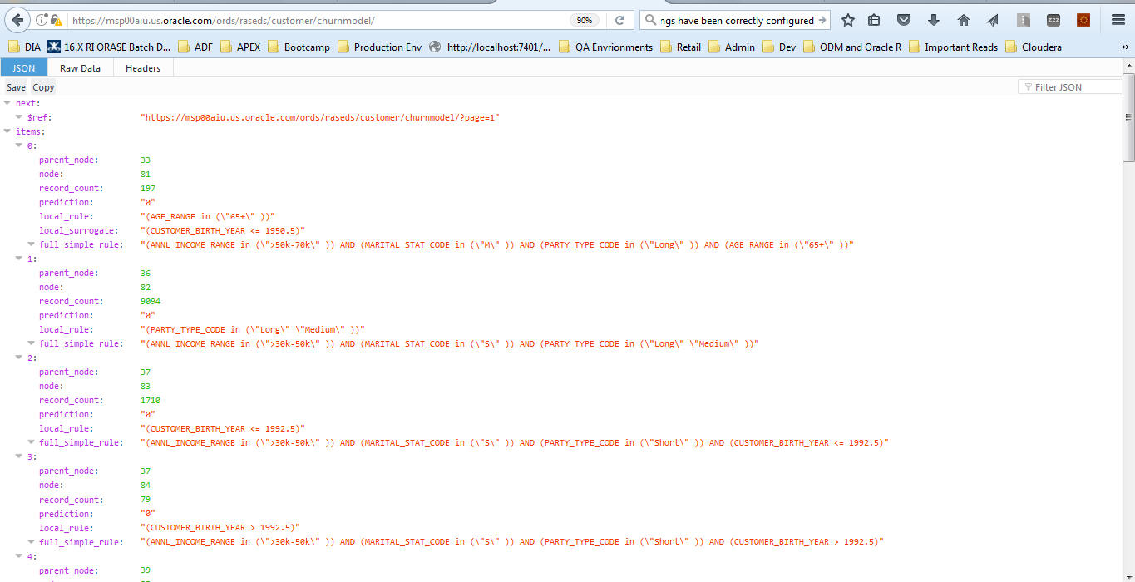Open the Production Env bookmark folder

379,47
